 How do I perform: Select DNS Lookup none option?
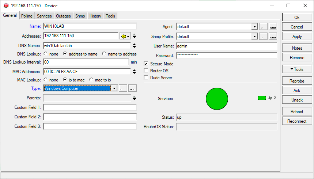(x=46, y=54)
